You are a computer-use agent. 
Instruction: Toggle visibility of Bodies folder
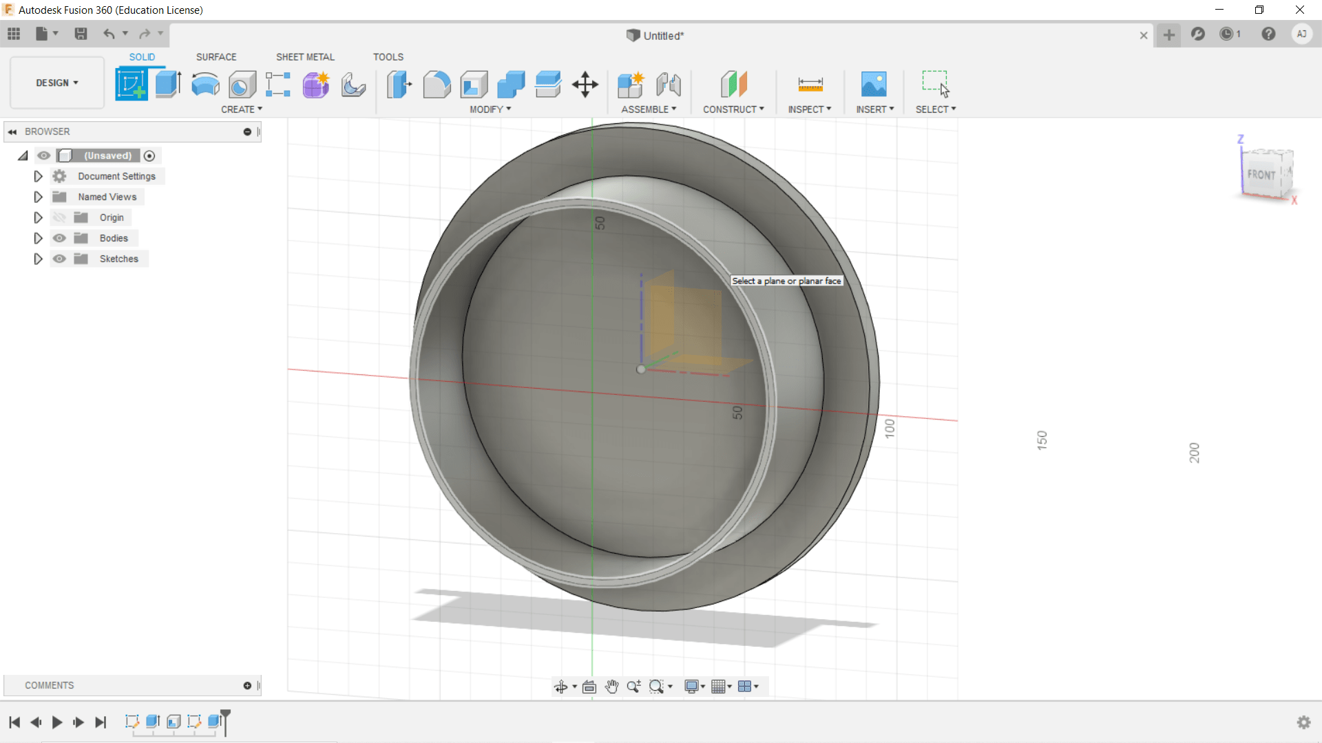coord(60,238)
